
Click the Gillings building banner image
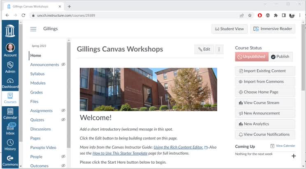[148, 89]
